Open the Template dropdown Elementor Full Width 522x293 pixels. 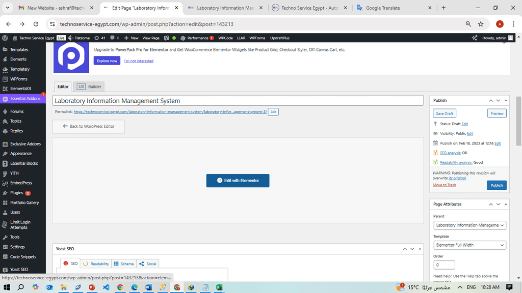click(x=469, y=245)
